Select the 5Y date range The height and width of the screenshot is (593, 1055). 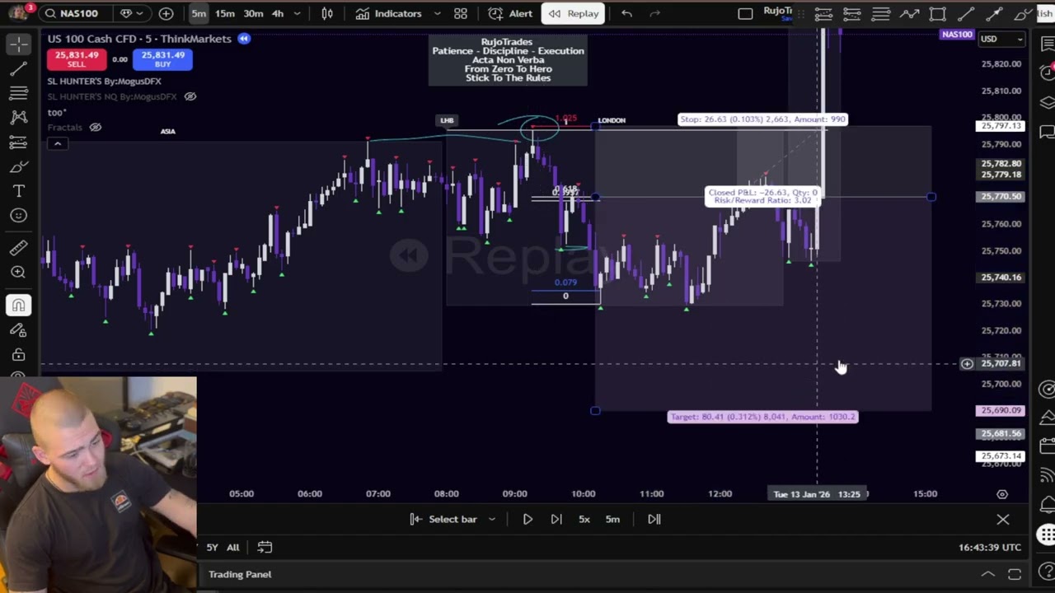[212, 547]
